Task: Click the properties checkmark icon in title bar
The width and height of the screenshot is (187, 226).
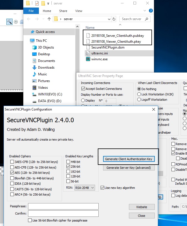Action: (x=37, y=3)
